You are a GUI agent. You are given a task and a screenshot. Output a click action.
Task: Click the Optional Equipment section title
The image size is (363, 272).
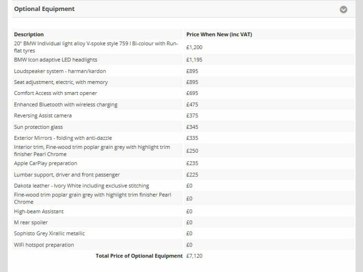point(44,9)
